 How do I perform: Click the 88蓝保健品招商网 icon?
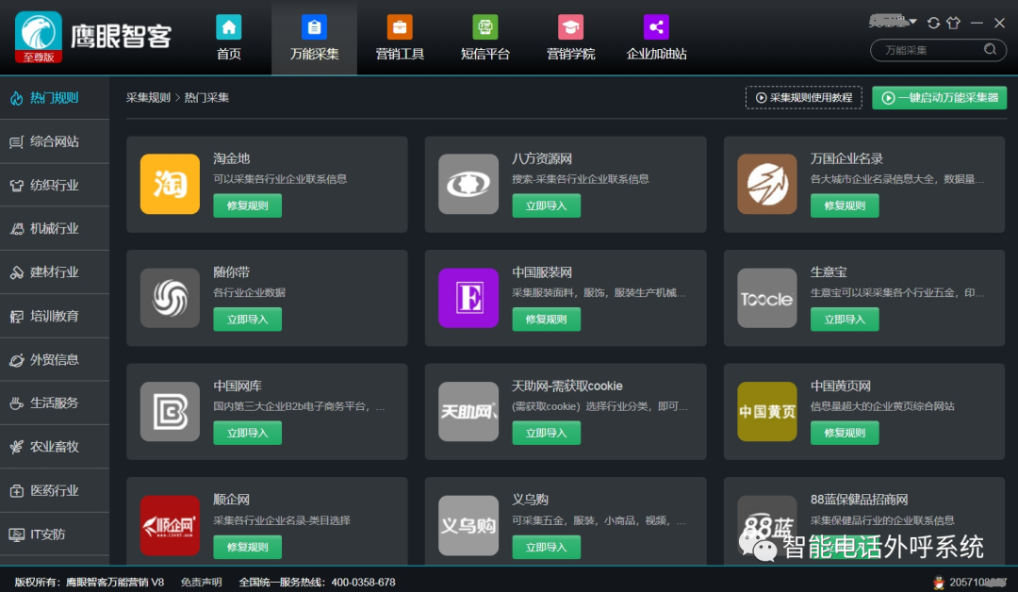(x=766, y=526)
